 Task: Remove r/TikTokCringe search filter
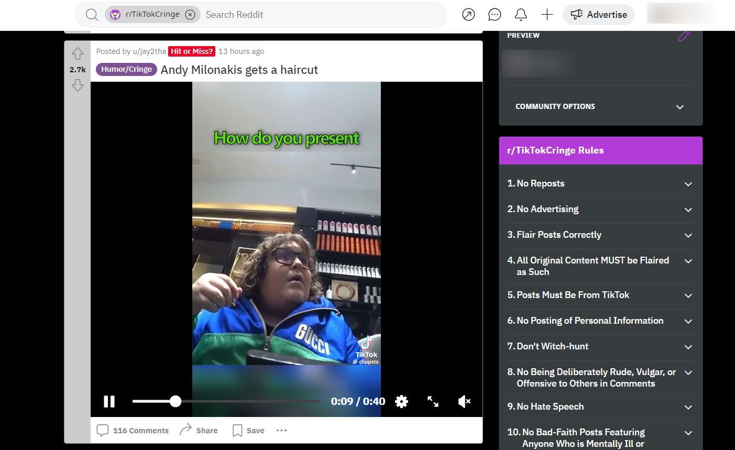point(190,15)
